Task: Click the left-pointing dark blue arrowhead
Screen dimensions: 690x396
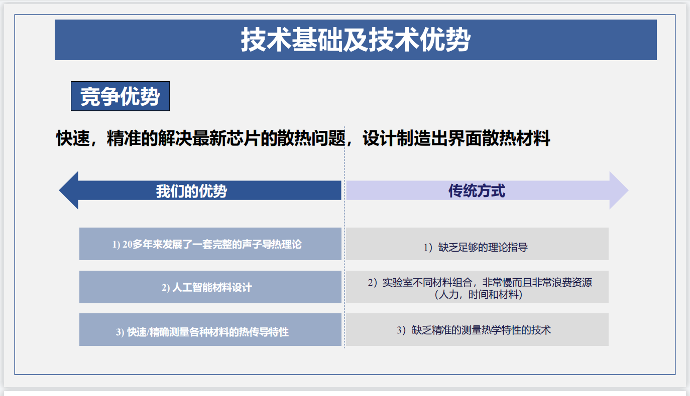Action: coord(69,190)
